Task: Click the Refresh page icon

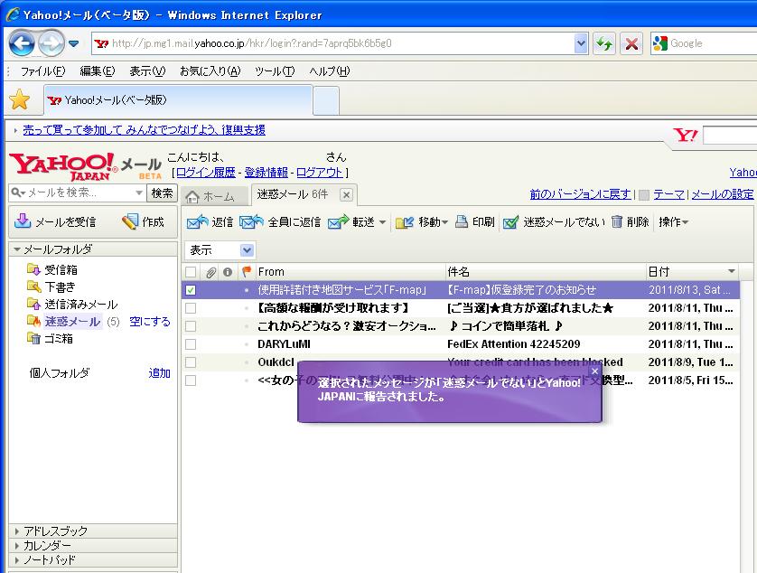Action: click(x=604, y=44)
